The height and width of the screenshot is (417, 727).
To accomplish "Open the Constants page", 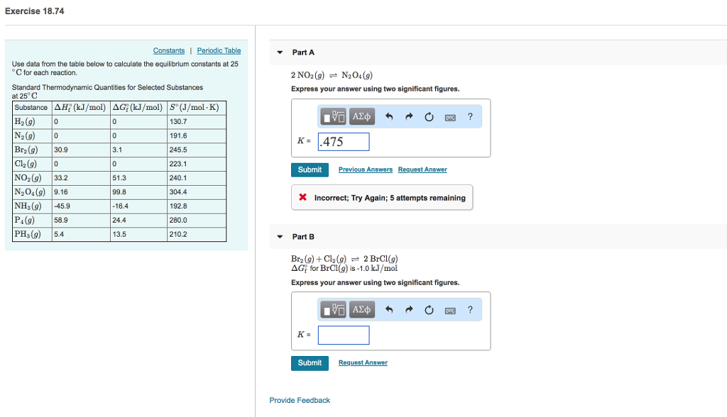I will (168, 50).
